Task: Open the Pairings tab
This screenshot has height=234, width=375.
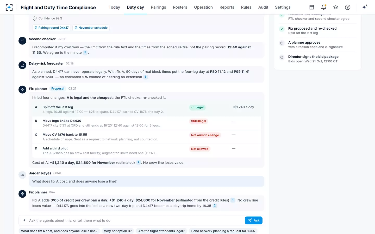Action: coord(158,7)
